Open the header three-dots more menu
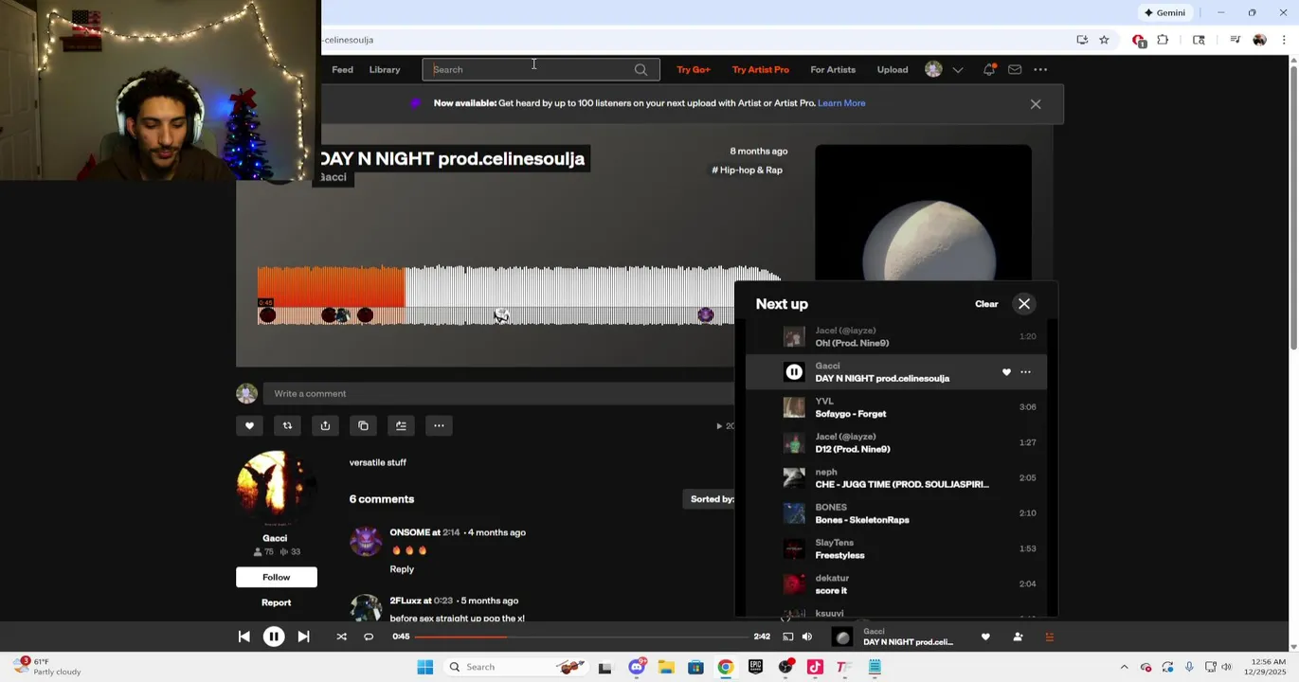Screen dimensions: 1299x682 [x=1040, y=69]
